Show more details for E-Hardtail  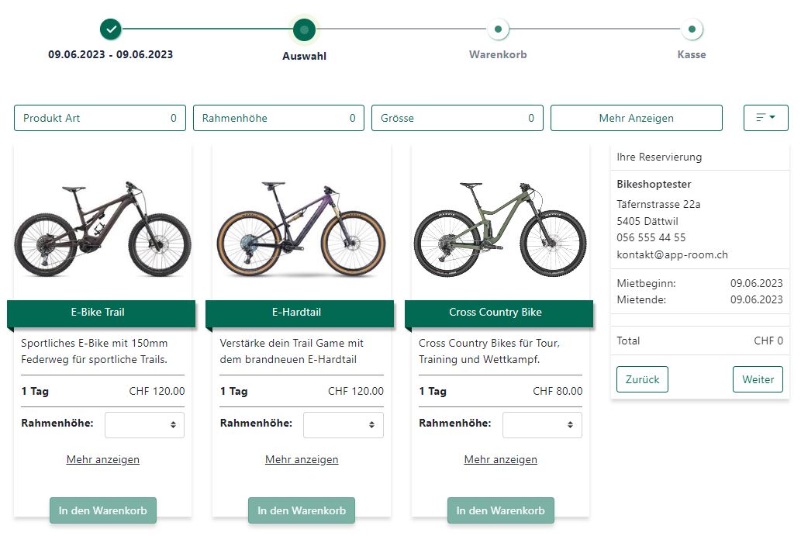(302, 459)
